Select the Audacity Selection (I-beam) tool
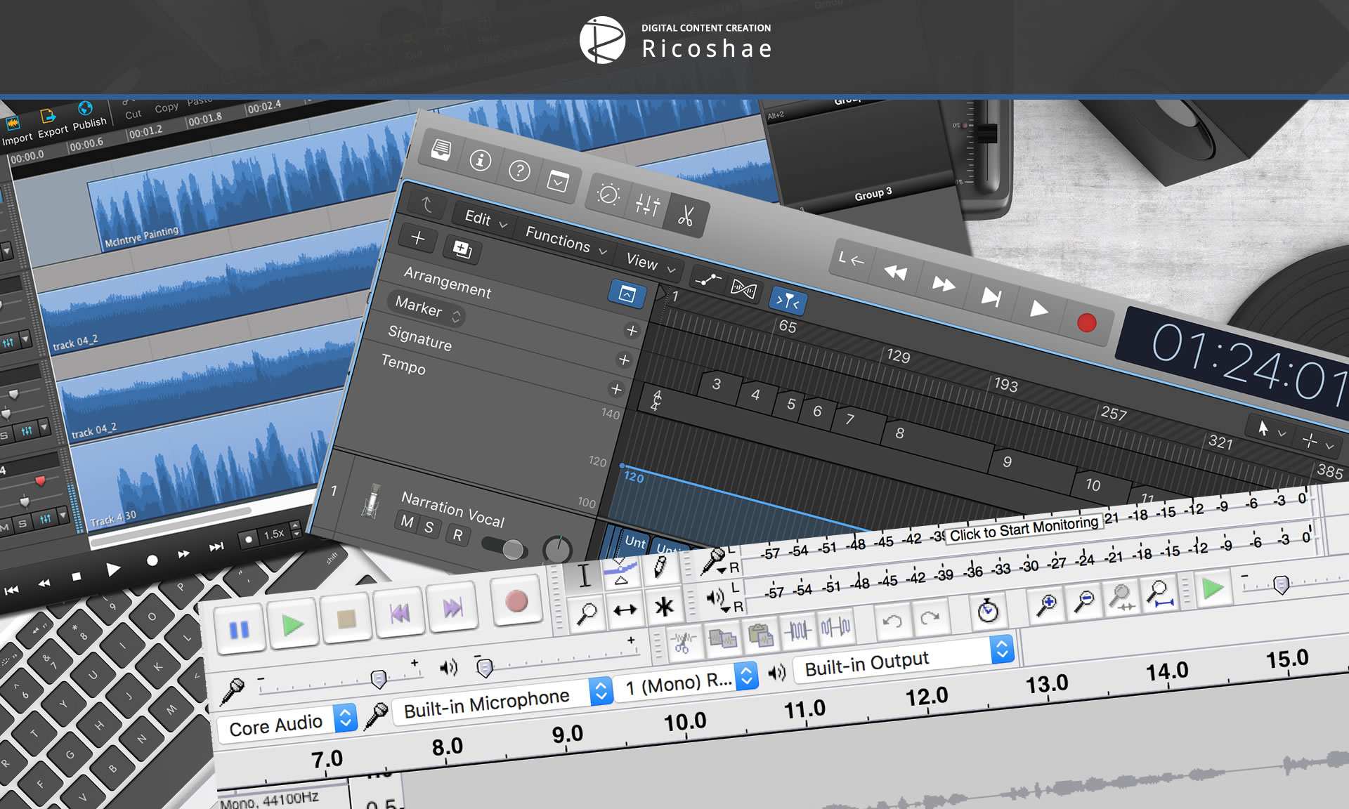The width and height of the screenshot is (1349, 809). (584, 576)
